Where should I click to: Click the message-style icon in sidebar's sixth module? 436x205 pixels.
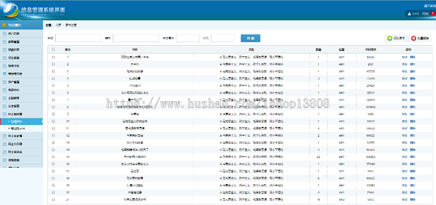(x=4, y=74)
